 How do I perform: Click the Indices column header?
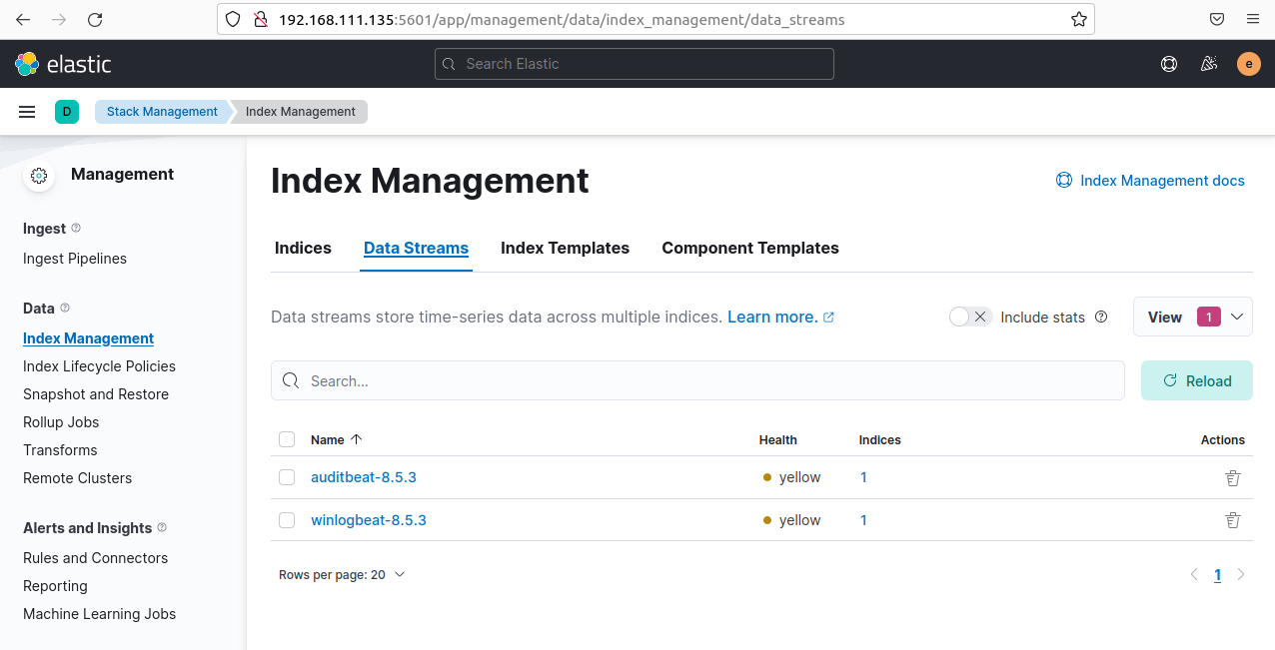880,439
